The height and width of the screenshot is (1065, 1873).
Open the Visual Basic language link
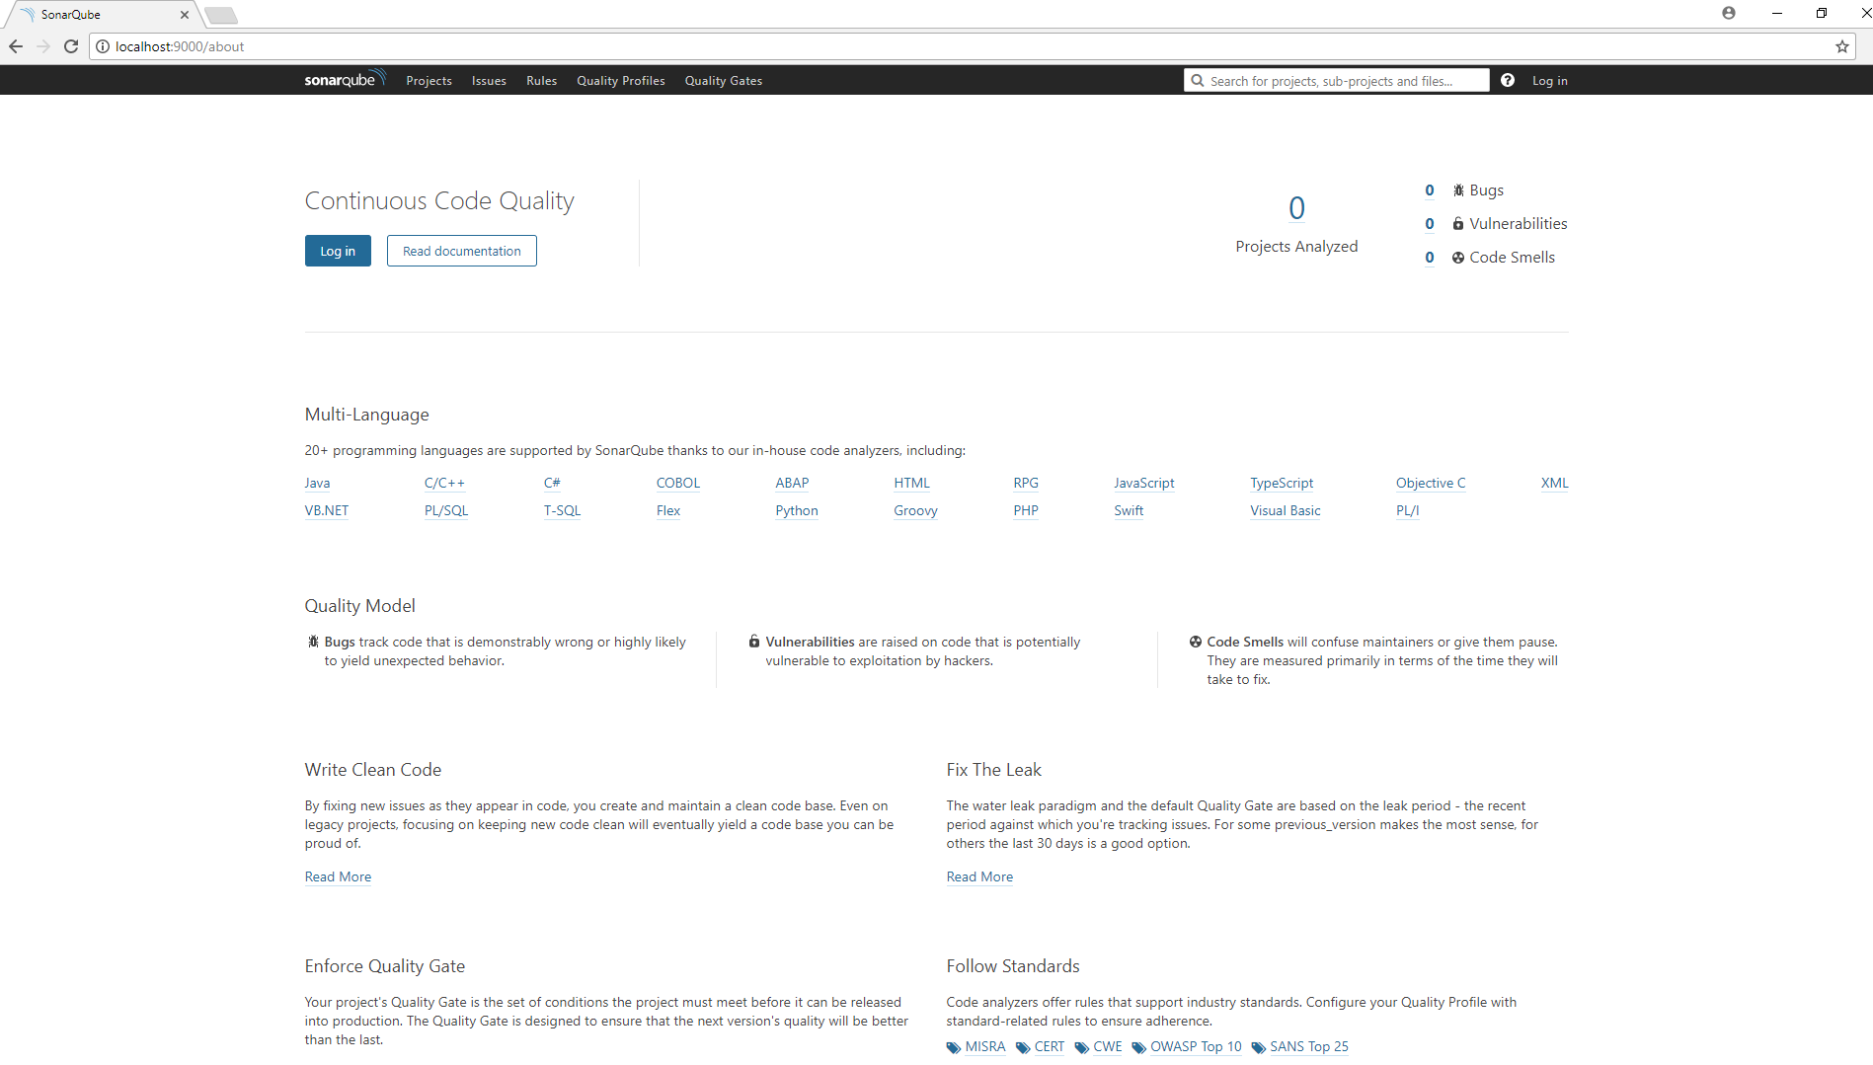pyautogui.click(x=1286, y=510)
